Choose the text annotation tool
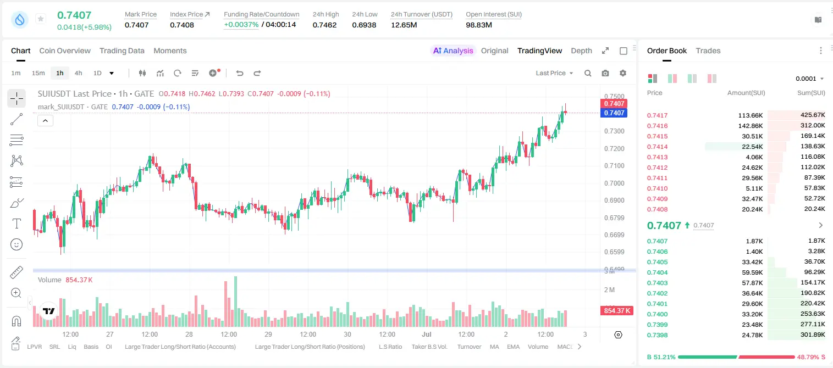 click(x=16, y=224)
